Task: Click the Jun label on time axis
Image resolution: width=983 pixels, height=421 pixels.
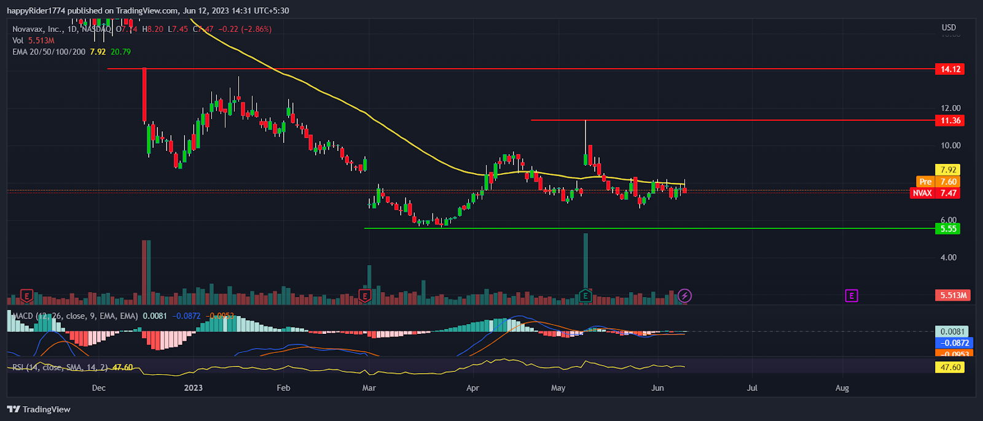Action: 657,388
